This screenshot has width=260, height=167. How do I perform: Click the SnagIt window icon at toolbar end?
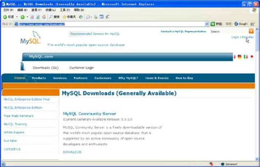[253, 24]
